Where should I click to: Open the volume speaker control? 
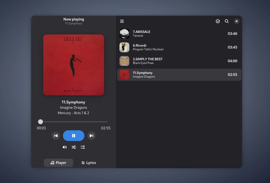coord(65,147)
